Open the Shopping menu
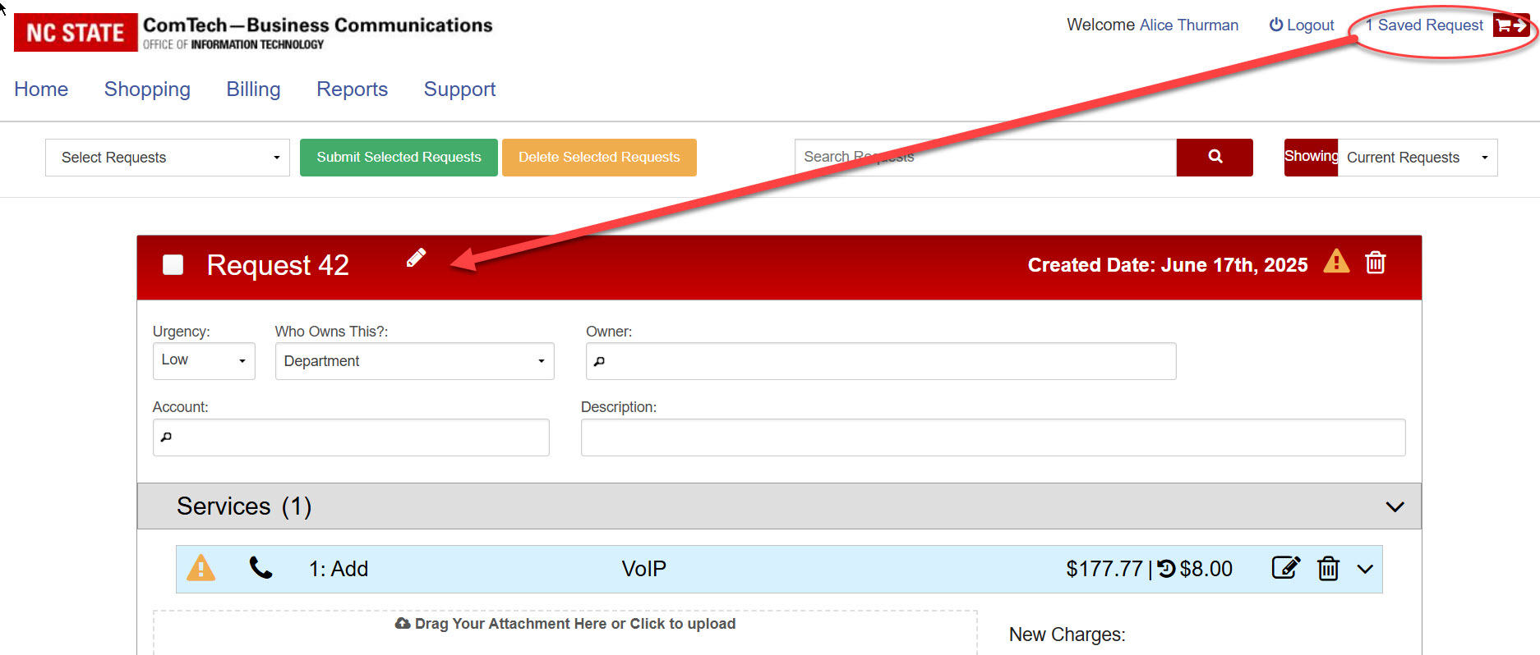 click(x=147, y=89)
